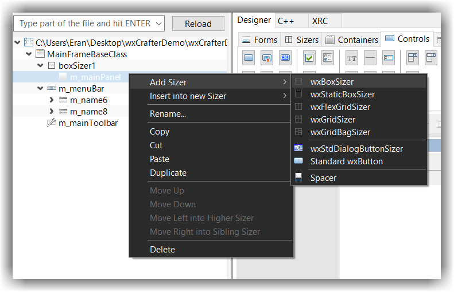Click the ABC toggle button control icon
This screenshot has height=292, width=454.
point(285,57)
